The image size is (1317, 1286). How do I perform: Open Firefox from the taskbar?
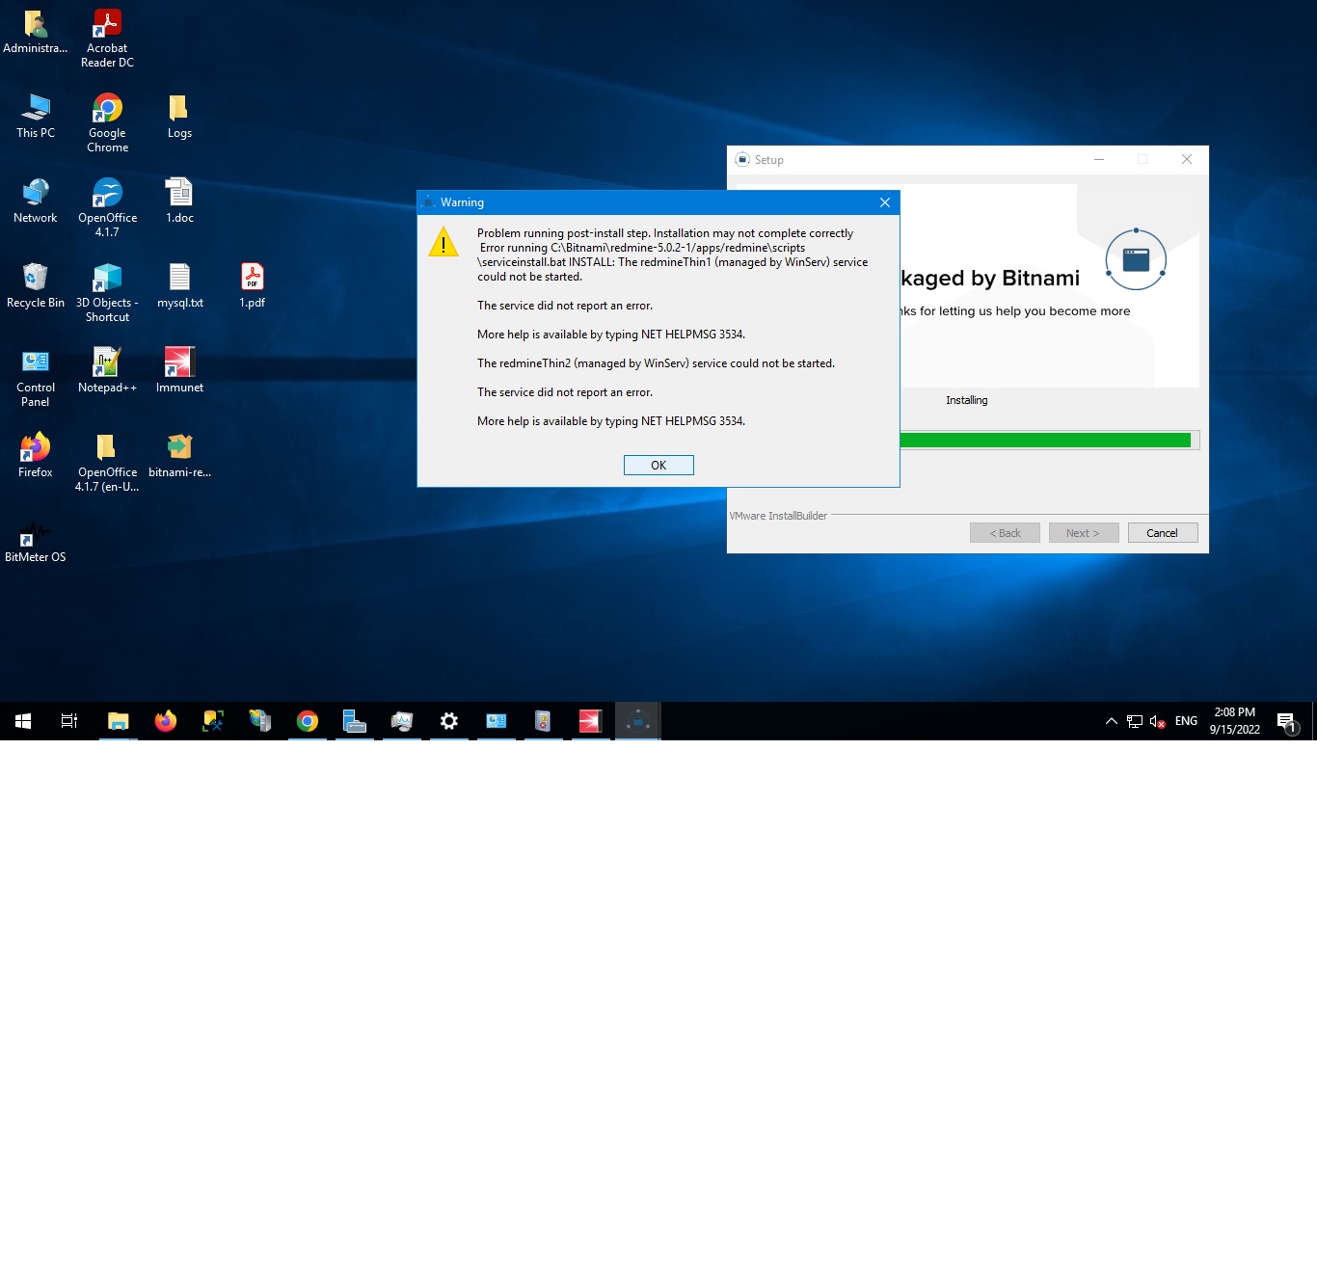(x=165, y=720)
